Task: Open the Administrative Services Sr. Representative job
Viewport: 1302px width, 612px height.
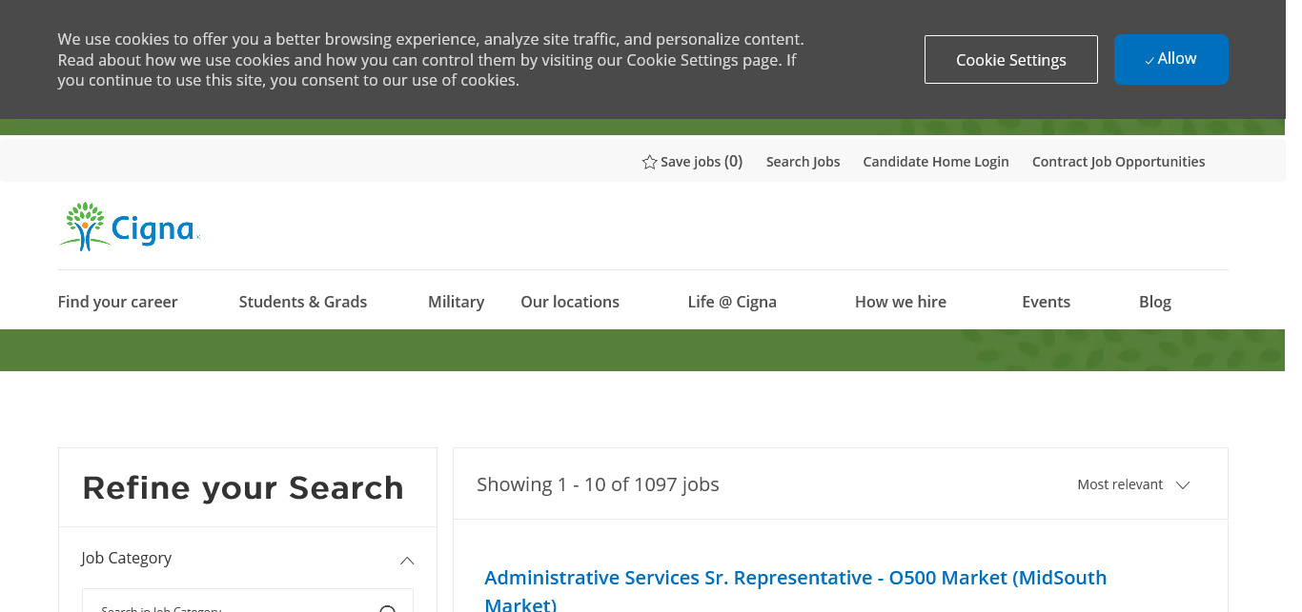Action: [795, 578]
